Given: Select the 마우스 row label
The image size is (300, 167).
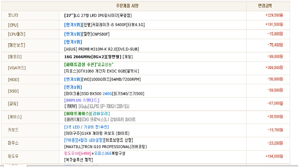Looking at the screenshot, I should pos(13,143).
